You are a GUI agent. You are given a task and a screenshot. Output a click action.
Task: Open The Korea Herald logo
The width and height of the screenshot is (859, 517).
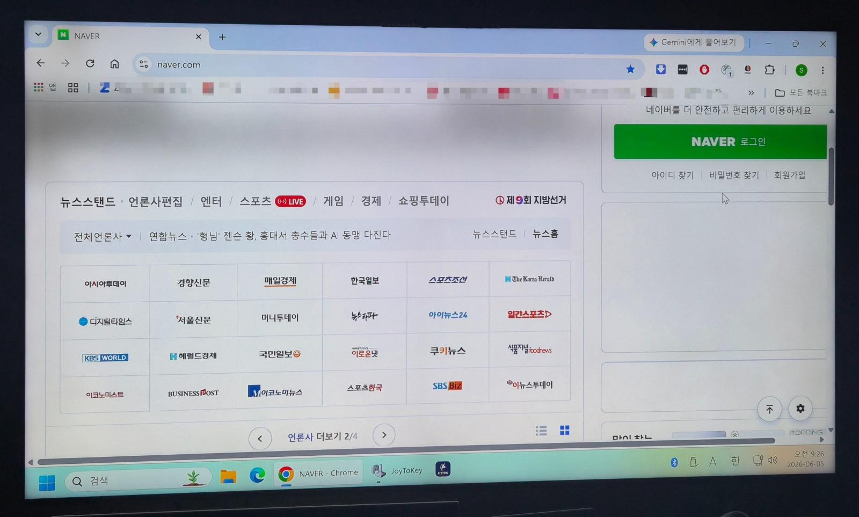point(529,279)
